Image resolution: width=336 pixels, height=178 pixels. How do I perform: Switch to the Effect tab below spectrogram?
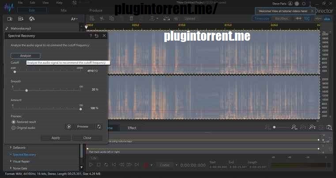click(x=132, y=128)
